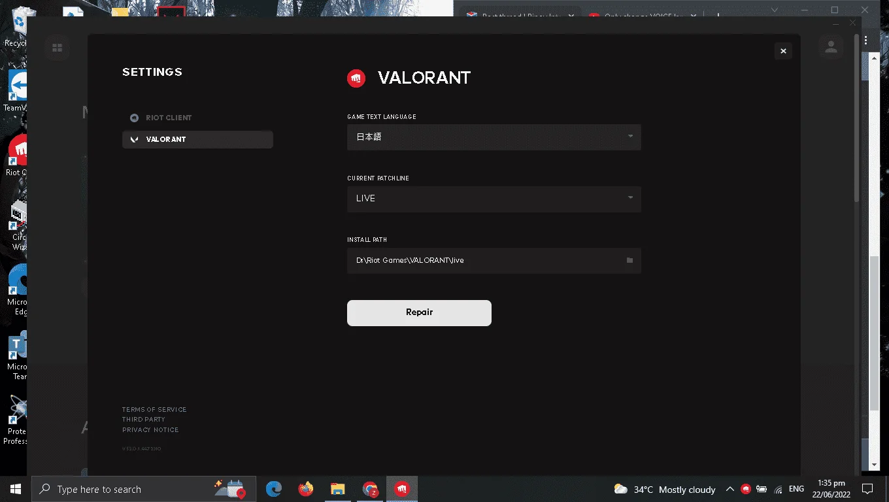Open the Terms of Service link
Viewport: 889px width, 502px height.
154,409
